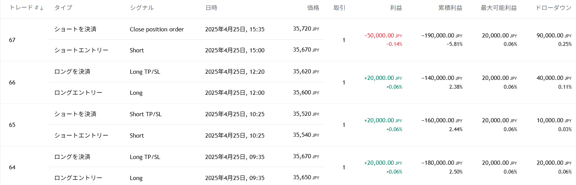Select the Short TP/SL signal entry
The image size is (576, 185).
click(x=146, y=114)
